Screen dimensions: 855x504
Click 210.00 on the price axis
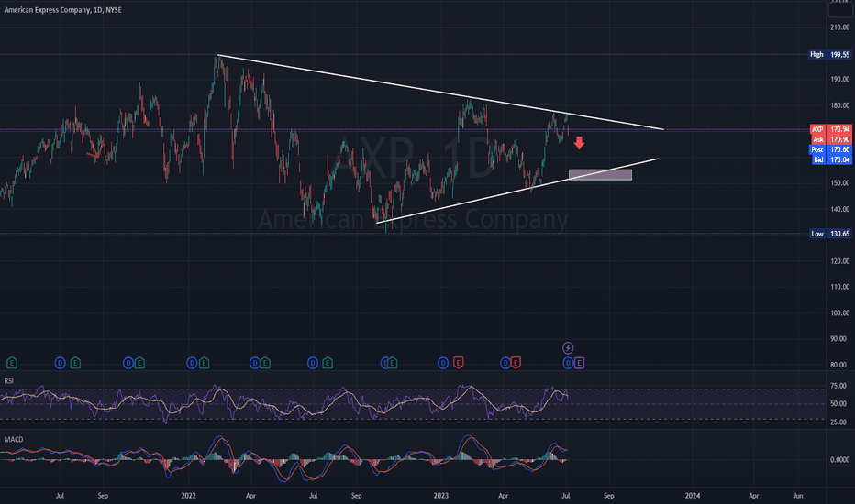pyautogui.click(x=839, y=27)
